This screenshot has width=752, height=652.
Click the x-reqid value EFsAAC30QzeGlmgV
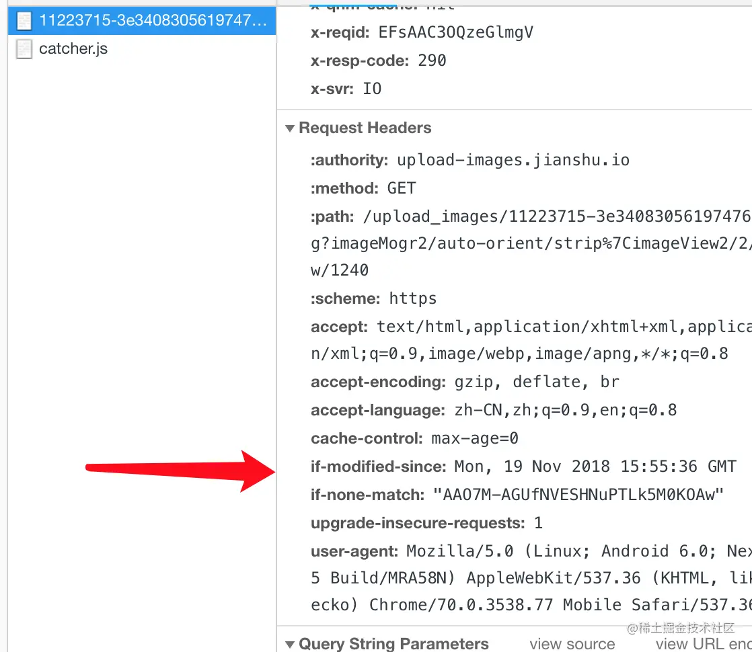point(455,32)
